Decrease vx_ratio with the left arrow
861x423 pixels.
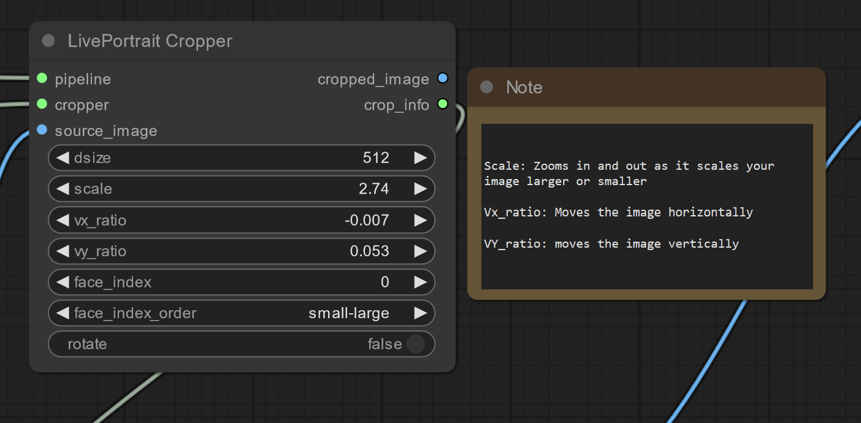click(x=63, y=220)
